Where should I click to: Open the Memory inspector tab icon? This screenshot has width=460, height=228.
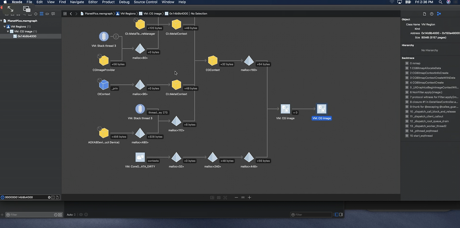439,14
